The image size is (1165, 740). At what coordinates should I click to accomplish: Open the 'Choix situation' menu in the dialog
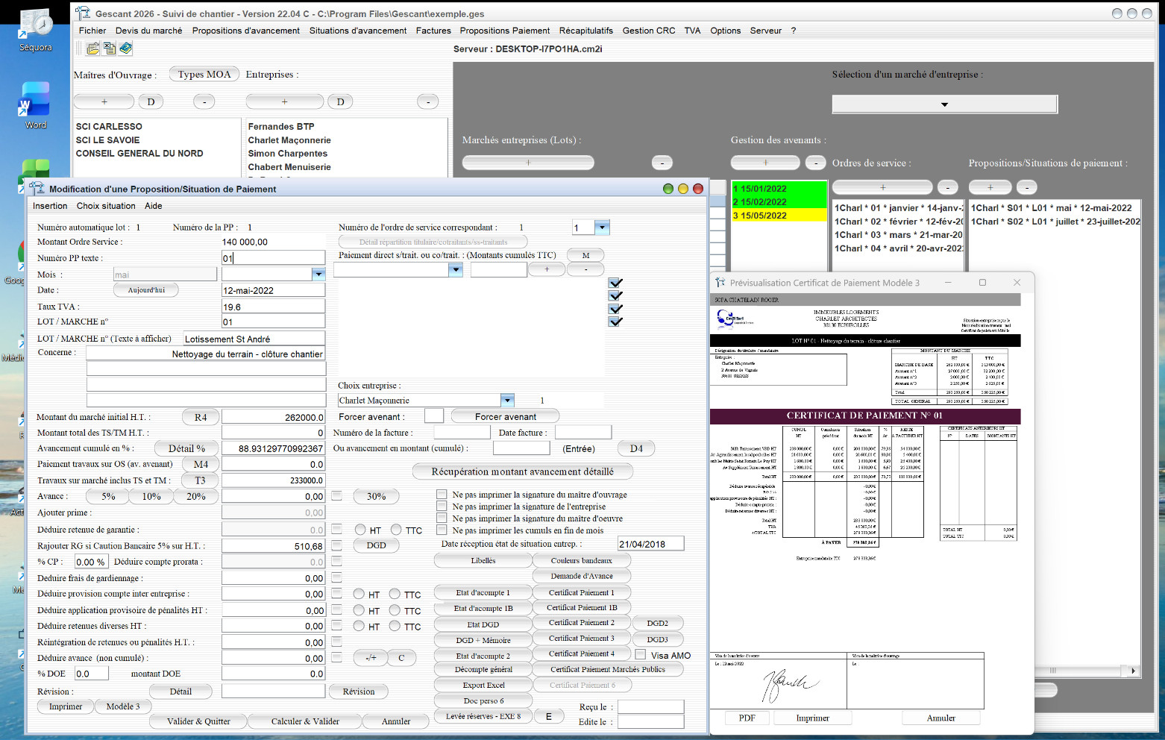(x=106, y=206)
